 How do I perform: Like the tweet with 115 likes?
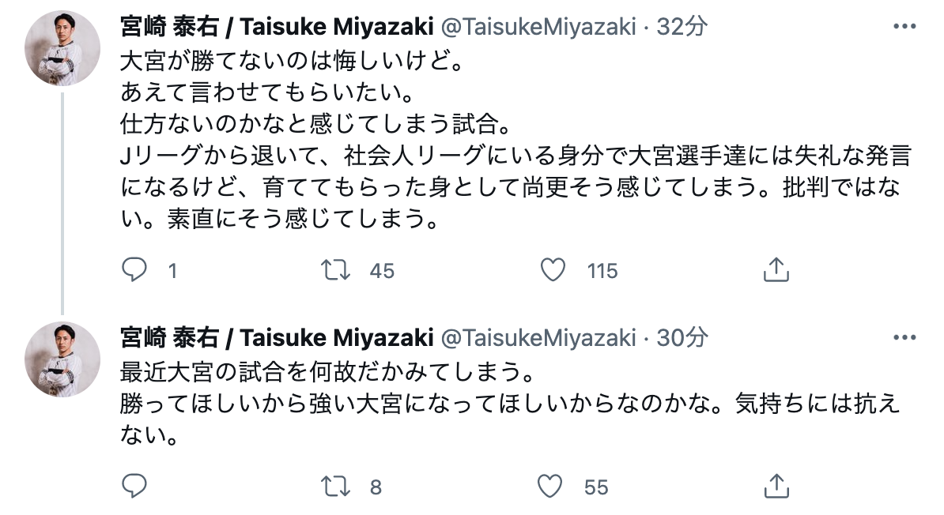[x=553, y=271]
